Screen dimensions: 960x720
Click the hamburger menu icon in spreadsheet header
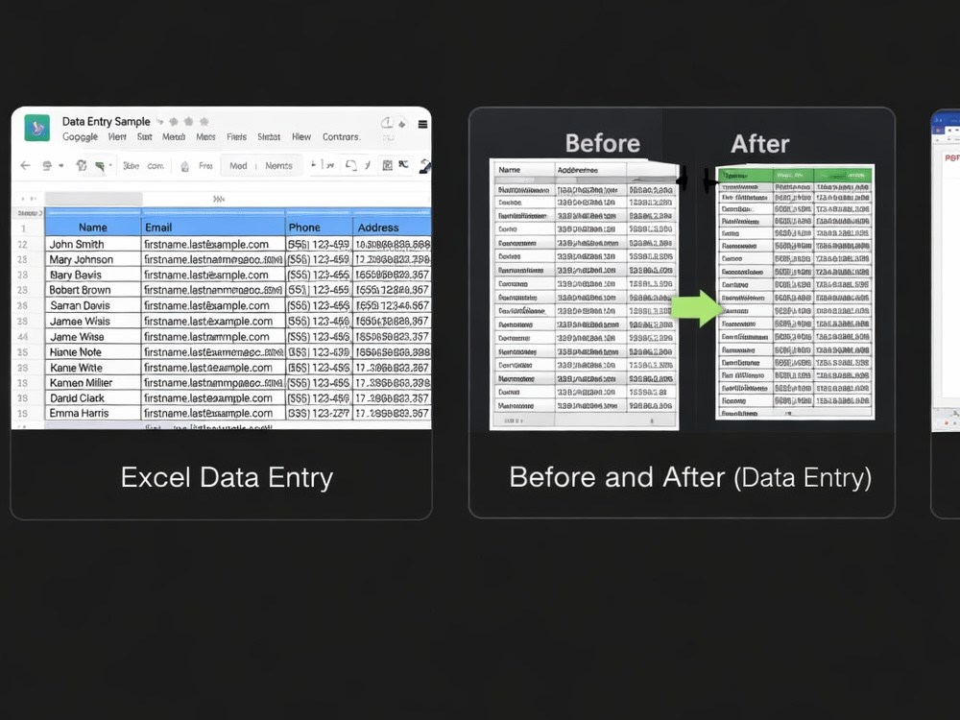pyautogui.click(x=422, y=124)
